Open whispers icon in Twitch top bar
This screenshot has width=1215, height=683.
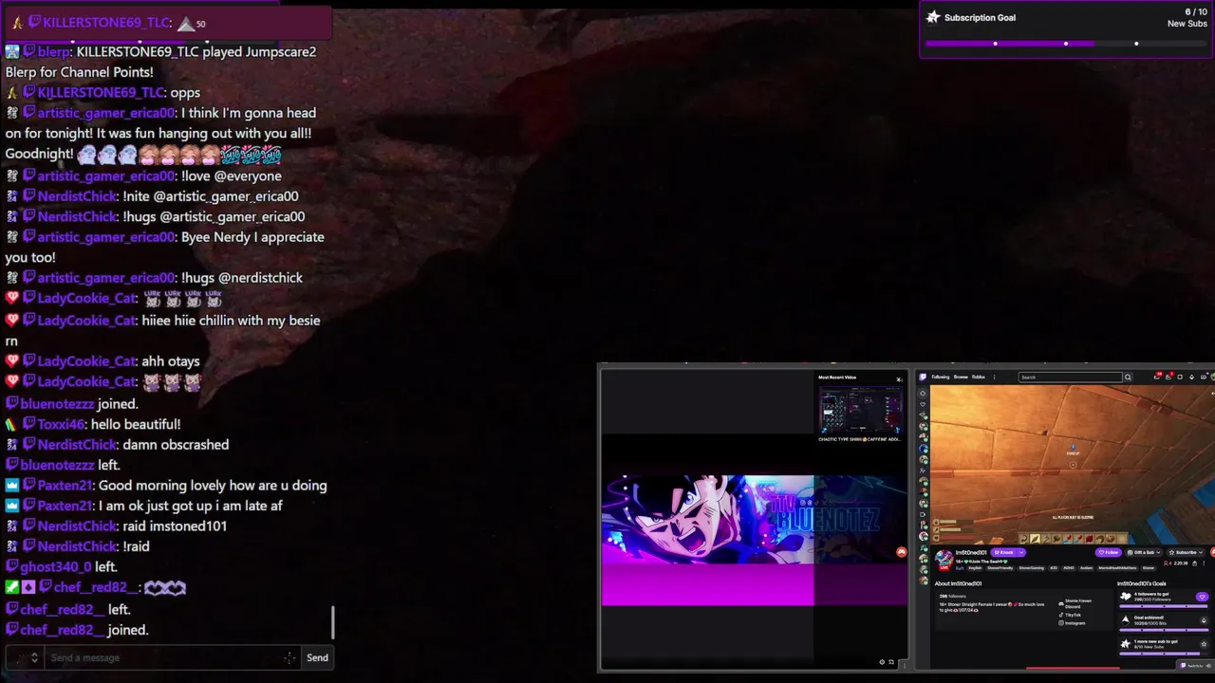coord(1180,377)
